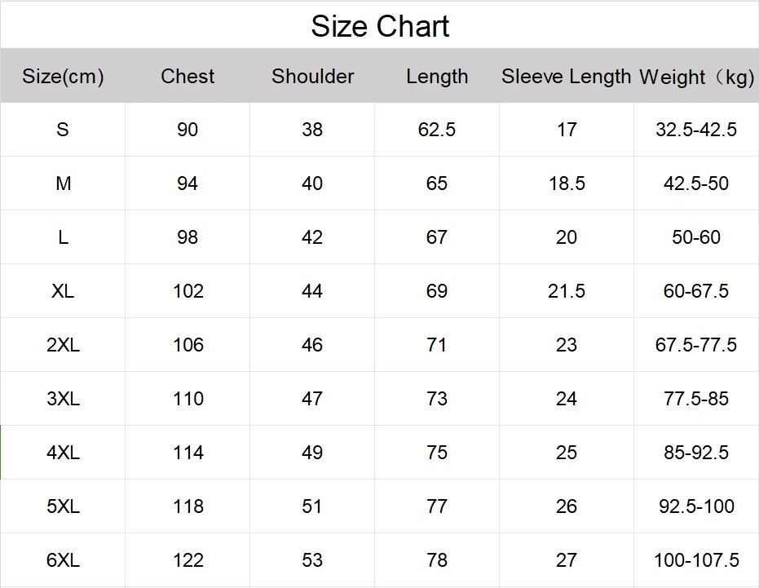This screenshot has width=759, height=588.
Task: Click the Length column header
Action: pos(437,77)
